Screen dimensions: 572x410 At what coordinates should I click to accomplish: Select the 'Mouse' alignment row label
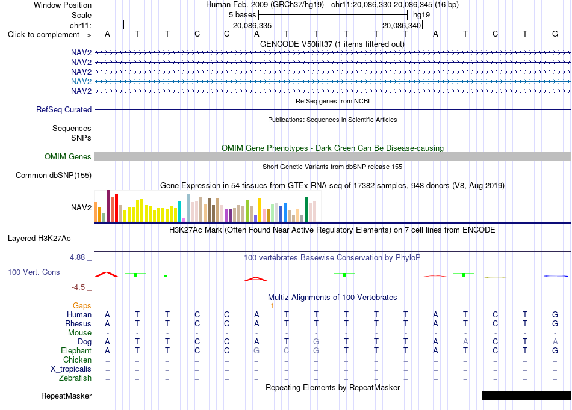[x=79, y=333]
